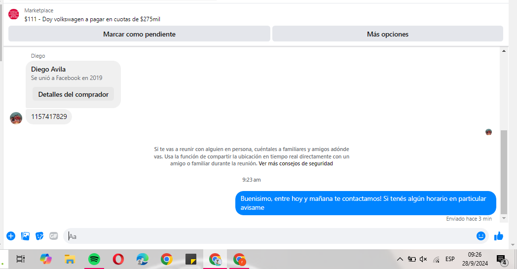Open Más opciones button
Viewport: 517px width, 269px height.
tap(388, 34)
